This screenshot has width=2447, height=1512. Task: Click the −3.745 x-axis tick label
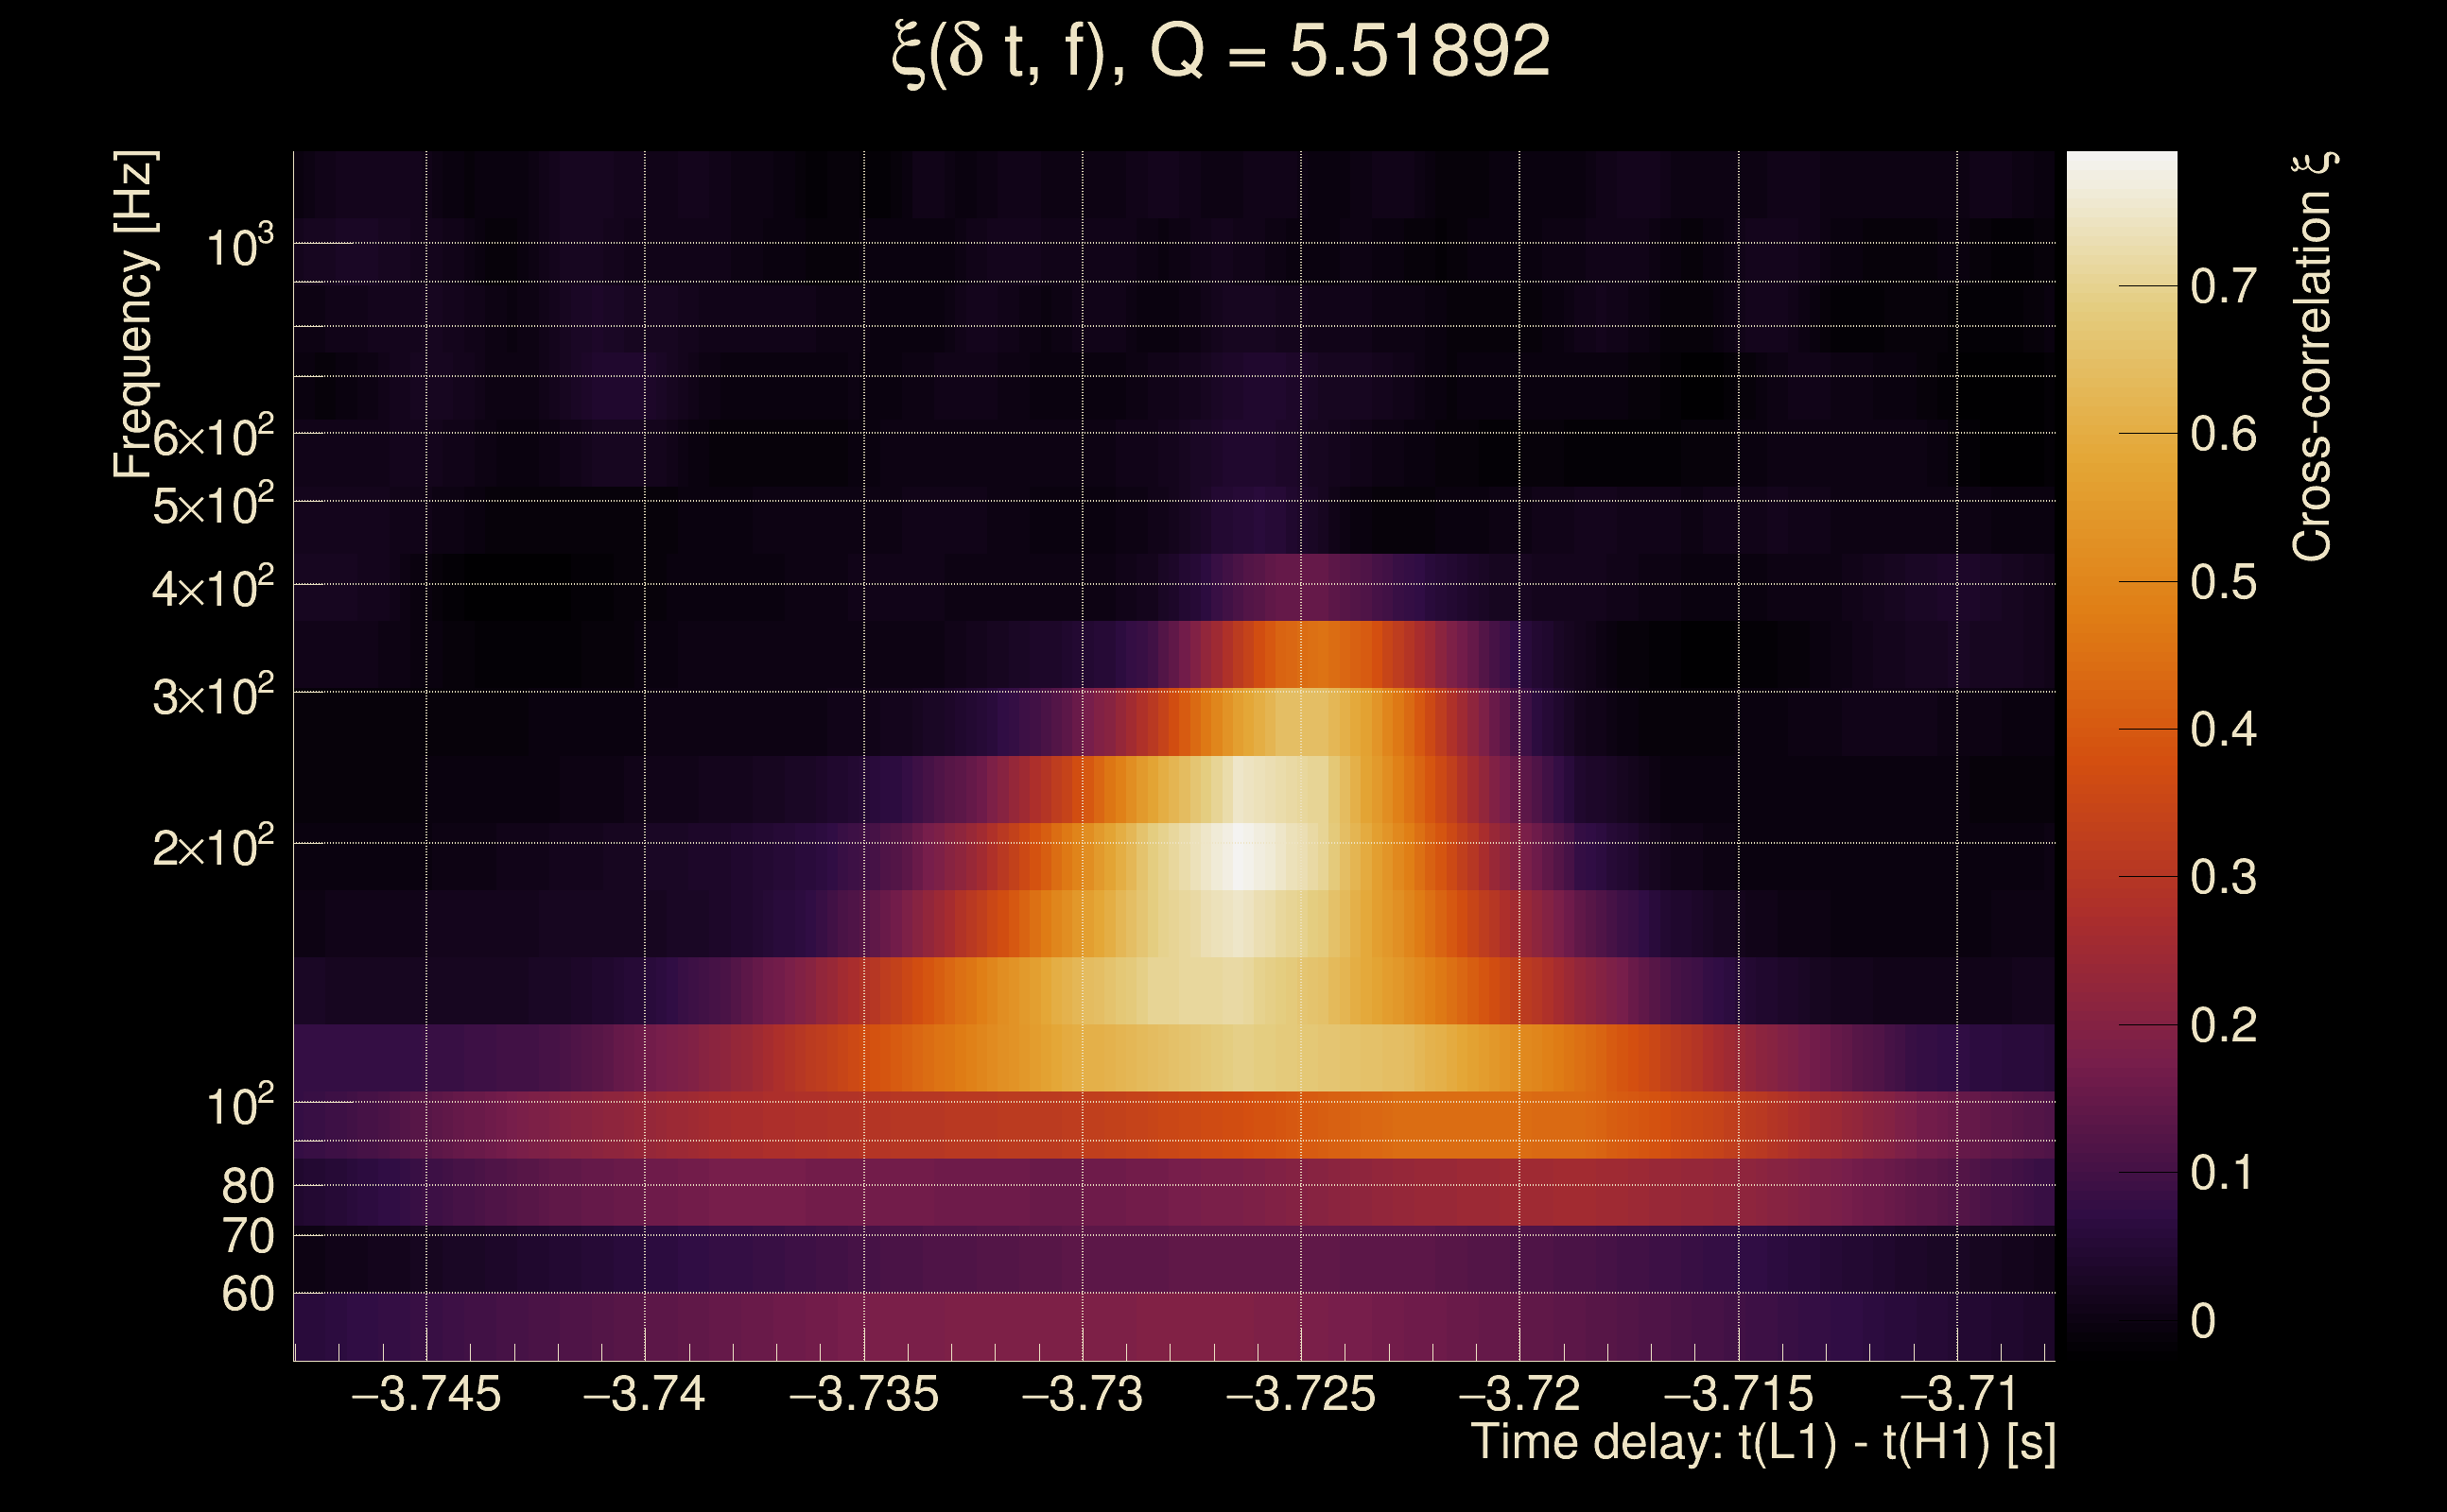[x=426, y=1395]
